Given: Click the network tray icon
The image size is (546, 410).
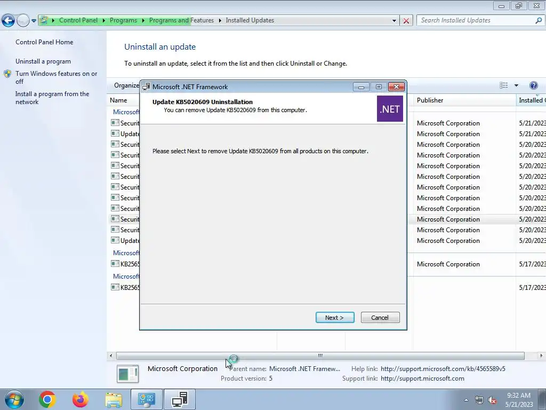Looking at the screenshot, I should (x=479, y=400).
